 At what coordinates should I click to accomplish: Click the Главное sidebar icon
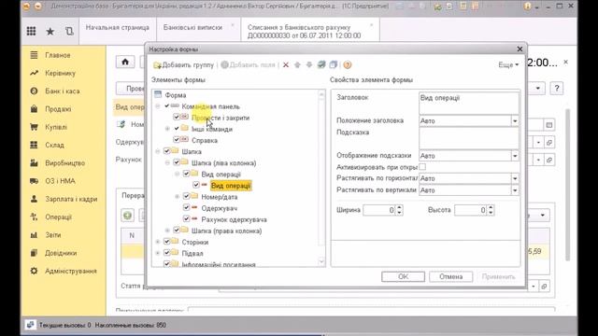click(34, 55)
